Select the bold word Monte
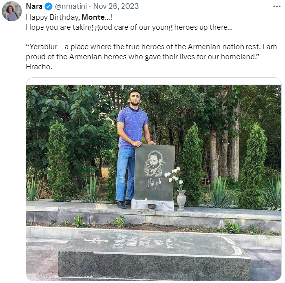Screen dimensions: 285x283 pos(93,17)
